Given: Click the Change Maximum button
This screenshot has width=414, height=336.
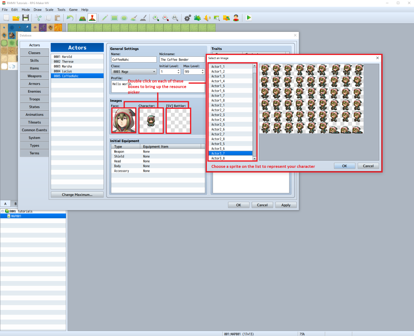Looking at the screenshot, I should 77,194.
